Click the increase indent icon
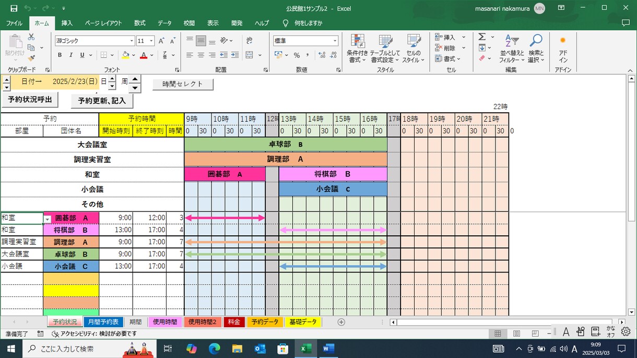The width and height of the screenshot is (637, 358). coord(234,55)
